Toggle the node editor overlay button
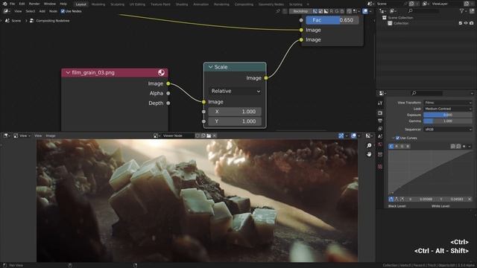The image size is (477, 268). [x=365, y=11]
